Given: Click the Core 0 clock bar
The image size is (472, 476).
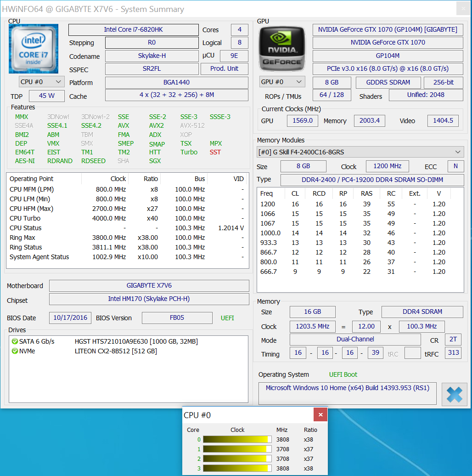Looking at the screenshot, I should click(x=237, y=439).
